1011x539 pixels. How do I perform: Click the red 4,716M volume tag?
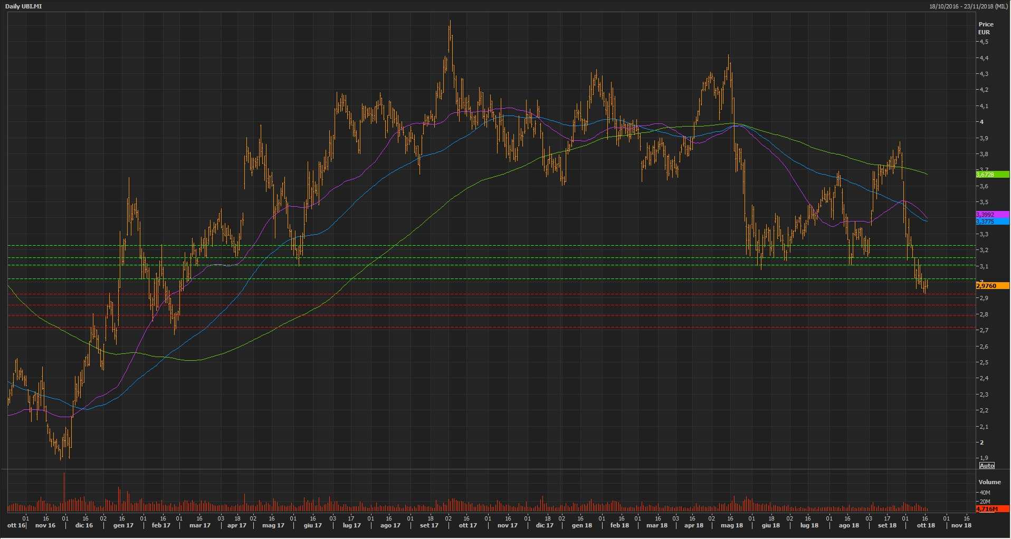pos(992,509)
